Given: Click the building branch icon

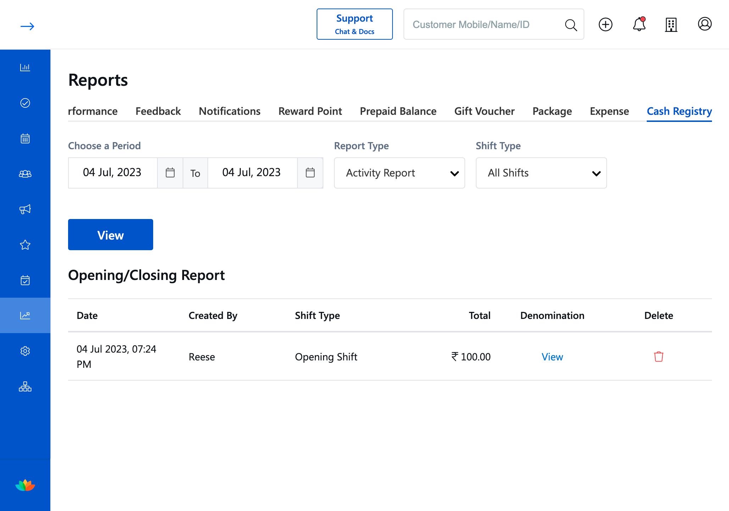Looking at the screenshot, I should [x=671, y=24].
